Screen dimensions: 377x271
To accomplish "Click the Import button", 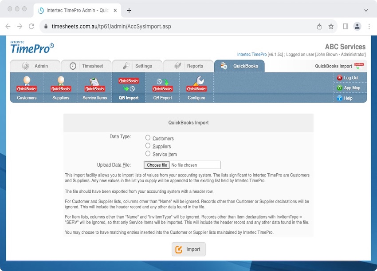I will (188, 249).
